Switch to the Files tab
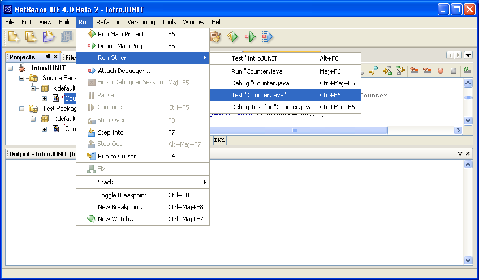 [69, 57]
